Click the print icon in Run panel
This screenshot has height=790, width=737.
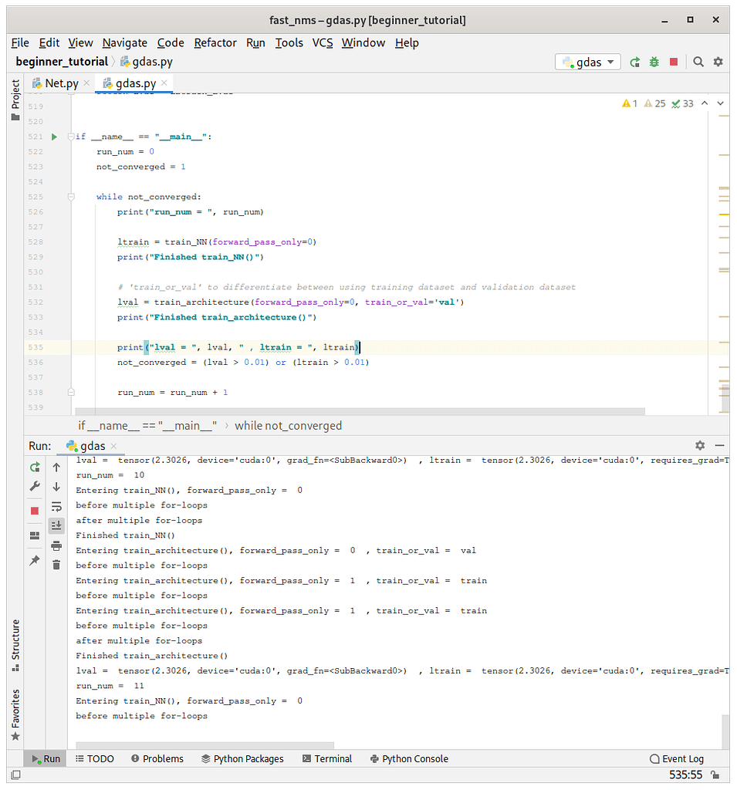(56, 546)
